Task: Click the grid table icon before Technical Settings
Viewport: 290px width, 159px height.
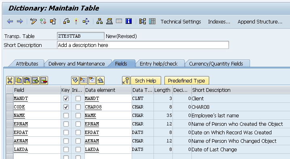Action: click(x=152, y=21)
